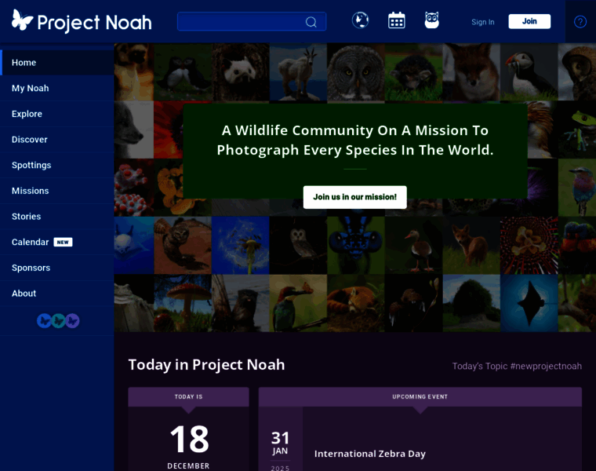Viewport: 596px width, 471px height.
Task: Open the puffin with fish photo
Action: [x=529, y=72]
